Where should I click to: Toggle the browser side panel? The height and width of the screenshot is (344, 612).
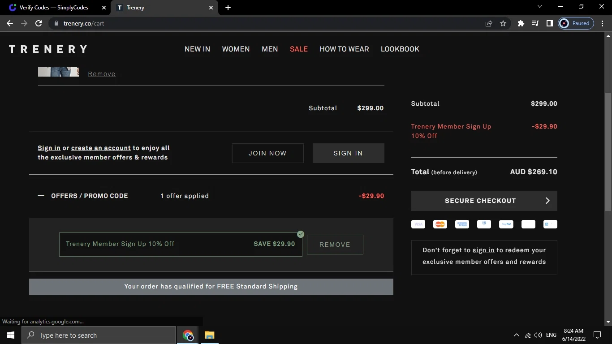pos(549,23)
